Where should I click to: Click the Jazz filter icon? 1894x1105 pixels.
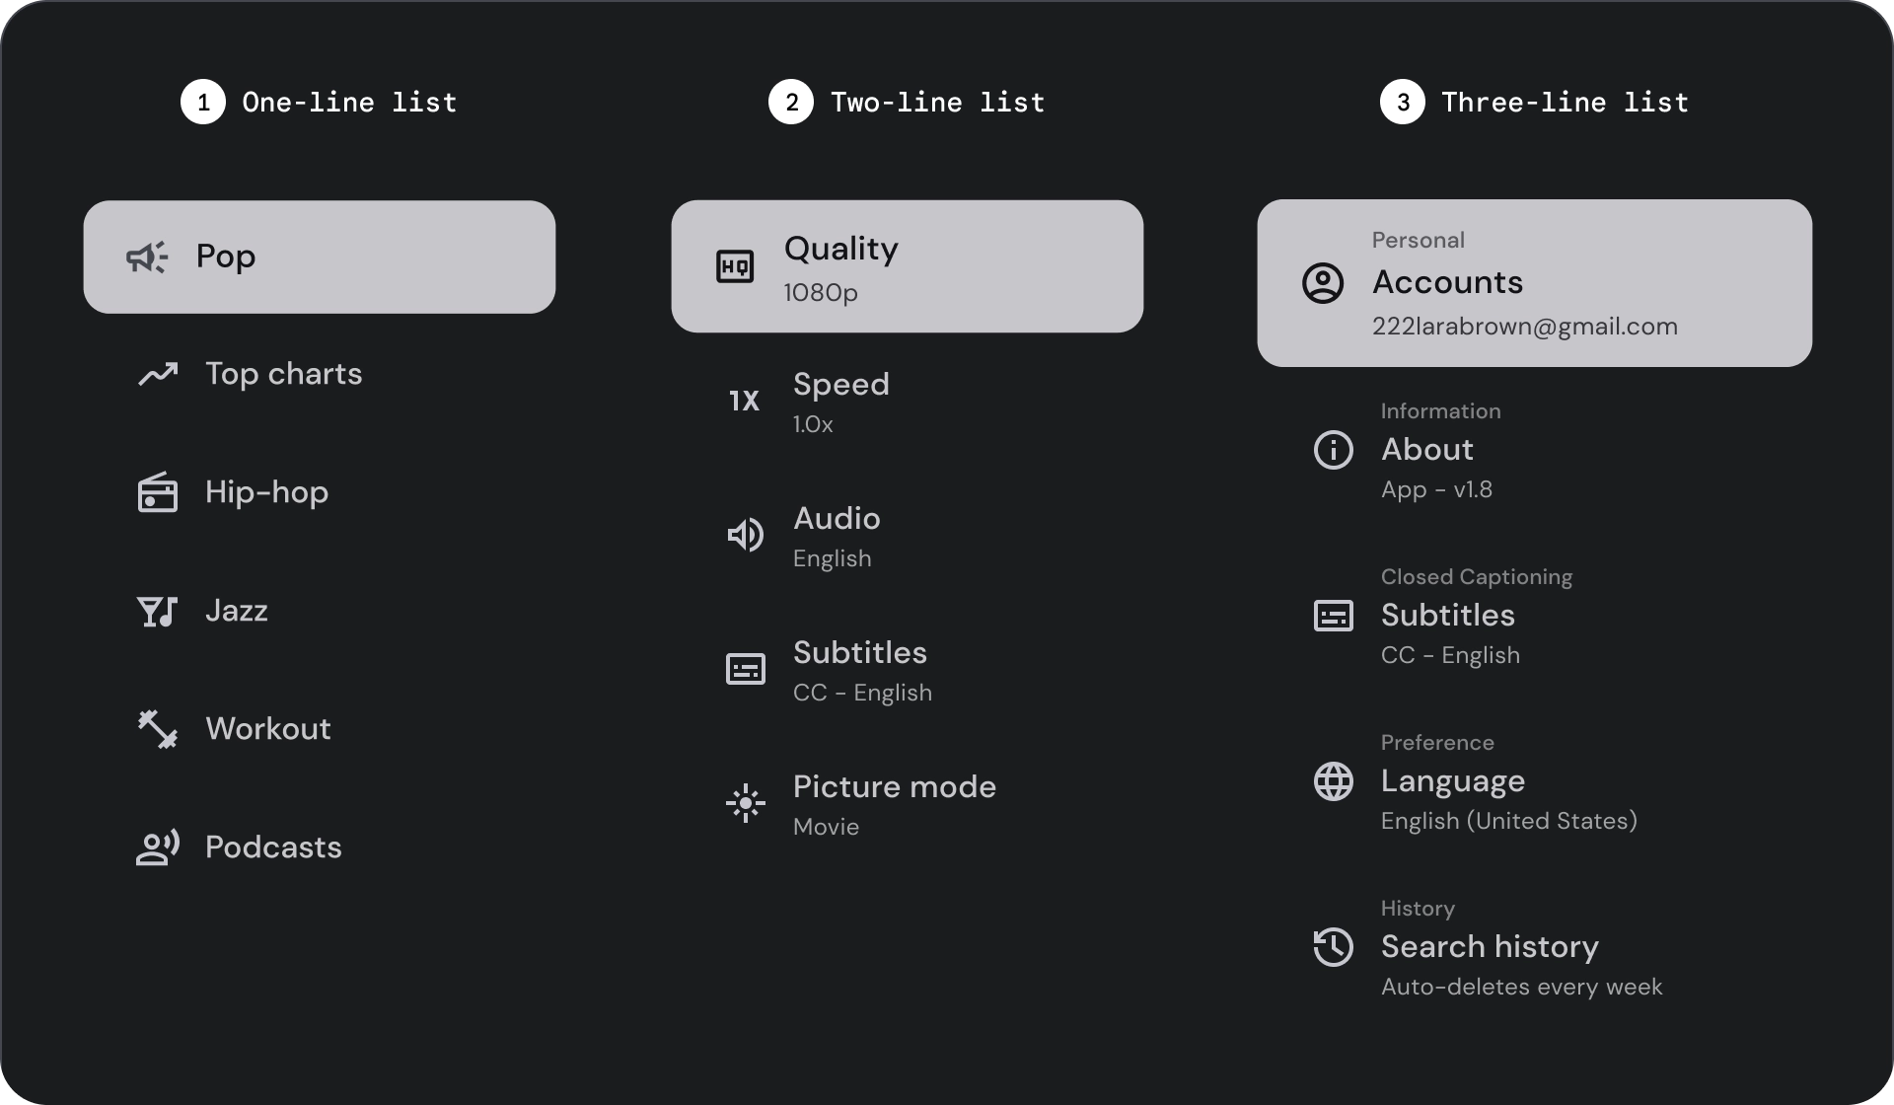(158, 609)
